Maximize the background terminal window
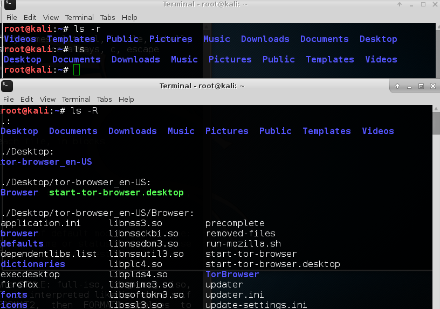This screenshot has width=440, height=309. coord(423,4)
